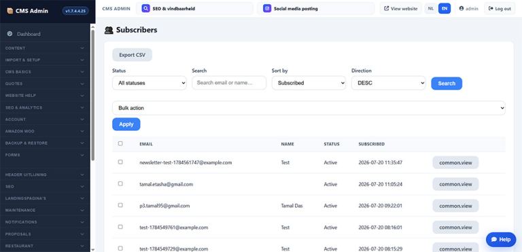Click the Instagram social media icon
Viewport: 522px width, 252px height.
click(x=267, y=9)
